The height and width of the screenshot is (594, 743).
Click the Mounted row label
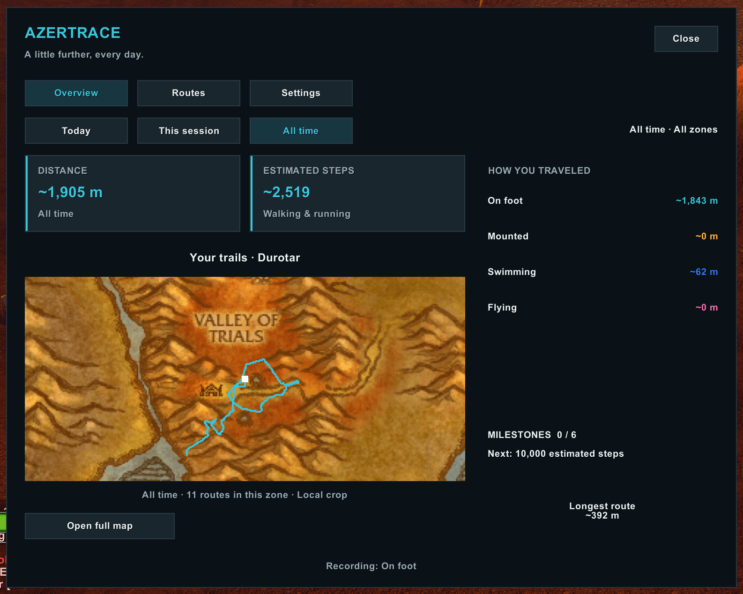(508, 236)
